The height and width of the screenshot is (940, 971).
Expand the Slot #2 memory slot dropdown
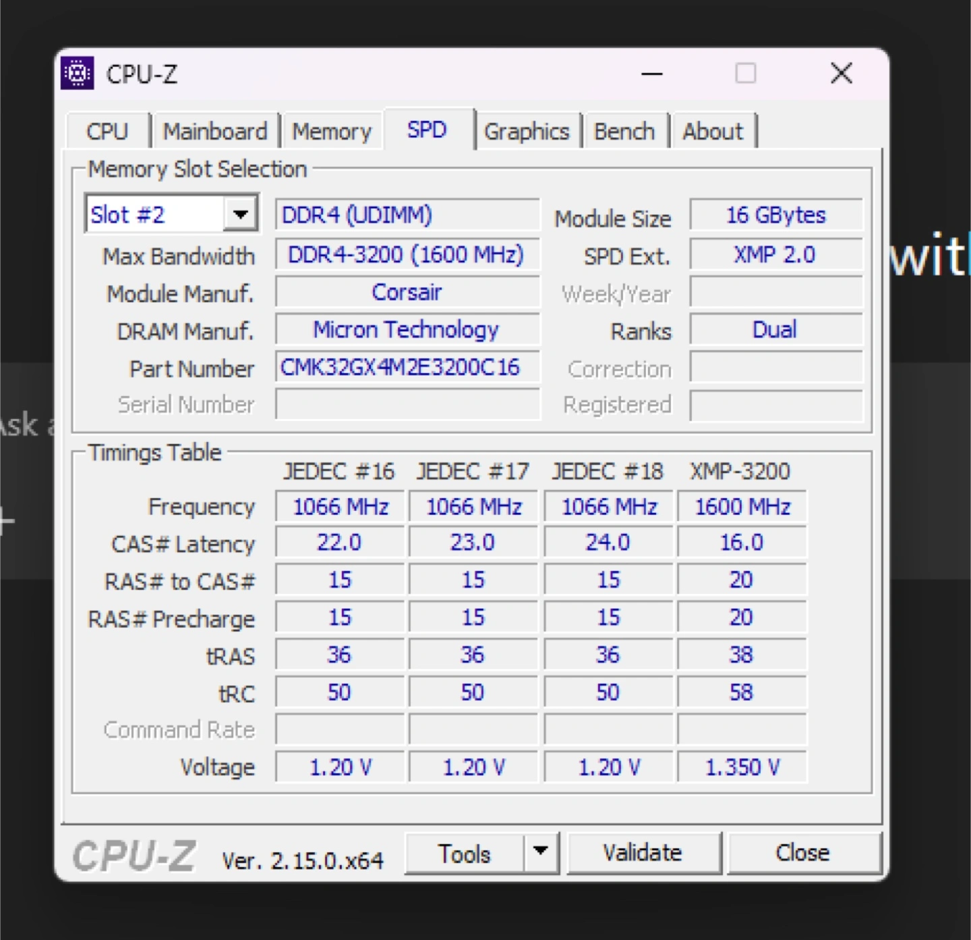pyautogui.click(x=241, y=215)
